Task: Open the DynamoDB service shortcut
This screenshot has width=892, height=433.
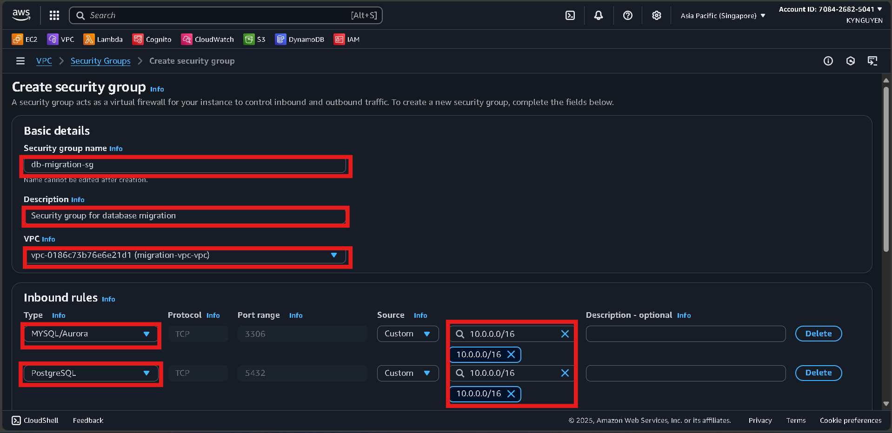Action: tap(300, 39)
